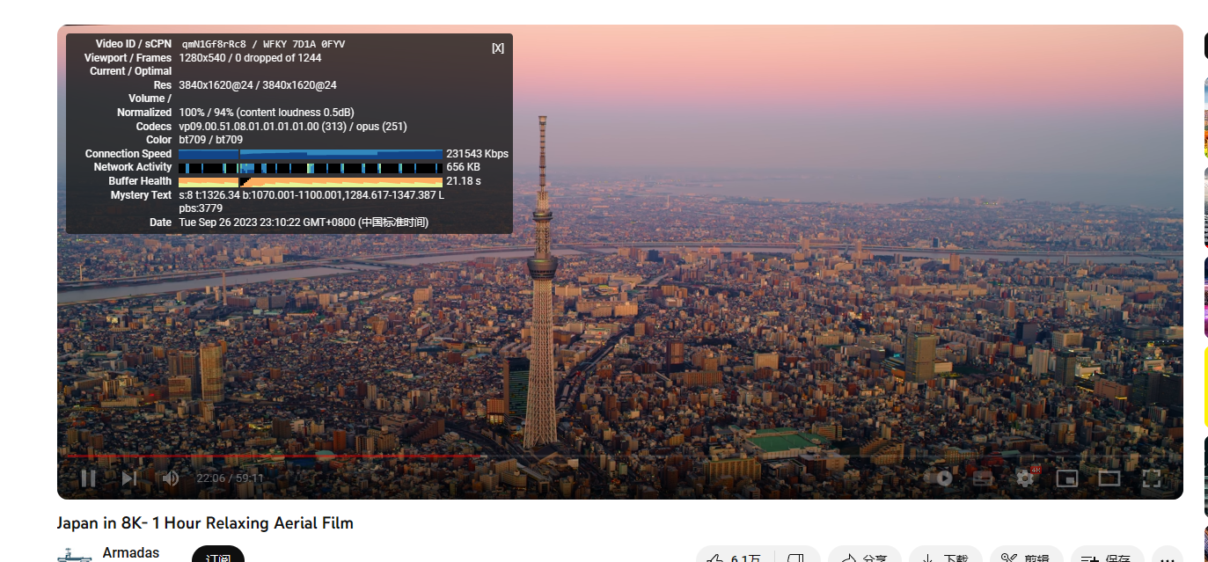The width and height of the screenshot is (1208, 562).
Task: Toggle the autoplay switch
Action: click(x=939, y=478)
